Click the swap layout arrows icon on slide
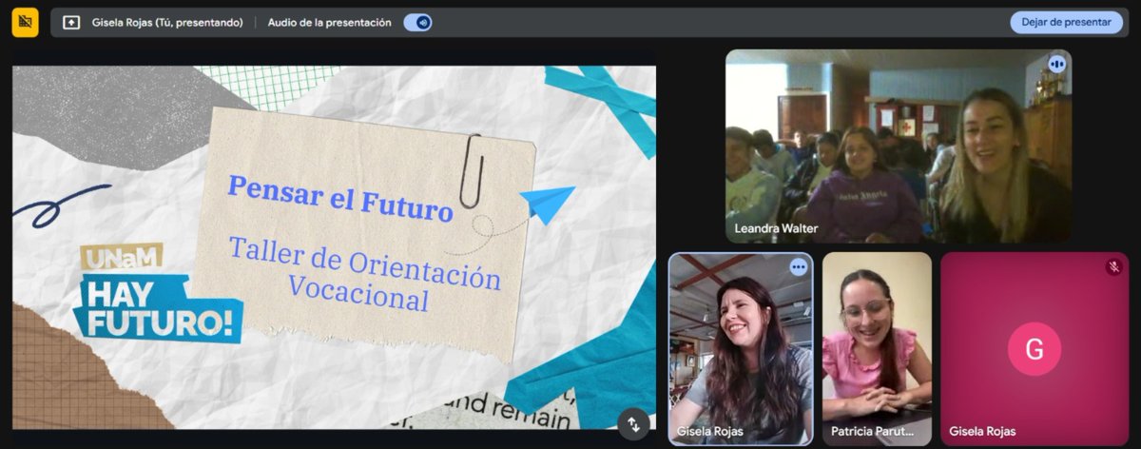The height and width of the screenshot is (449, 1141). [x=633, y=424]
